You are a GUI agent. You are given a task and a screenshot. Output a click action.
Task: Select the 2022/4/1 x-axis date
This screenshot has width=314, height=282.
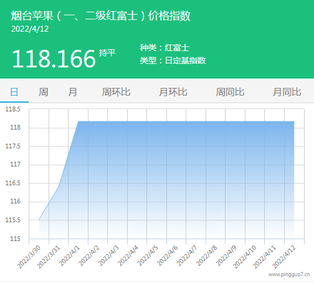pyautogui.click(x=70, y=256)
